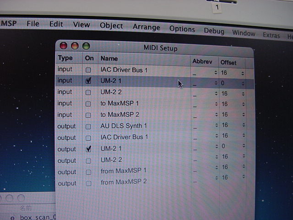Zoom the MIDI Setup window
293x220 pixels.
pyautogui.click(x=86, y=46)
